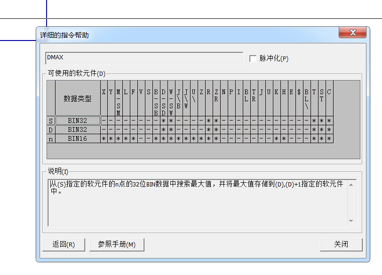This screenshot has width=382, height=275.
Task: Click the 返回(R) button
Action: (64, 244)
